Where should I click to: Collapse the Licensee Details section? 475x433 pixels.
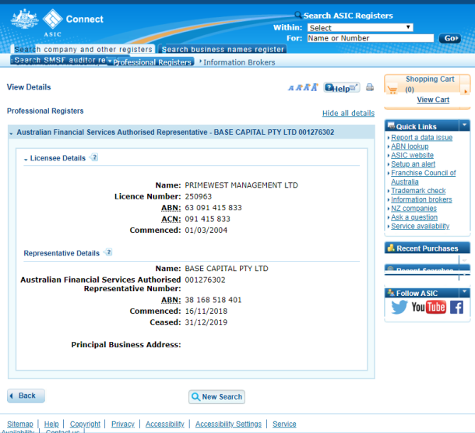click(x=26, y=159)
